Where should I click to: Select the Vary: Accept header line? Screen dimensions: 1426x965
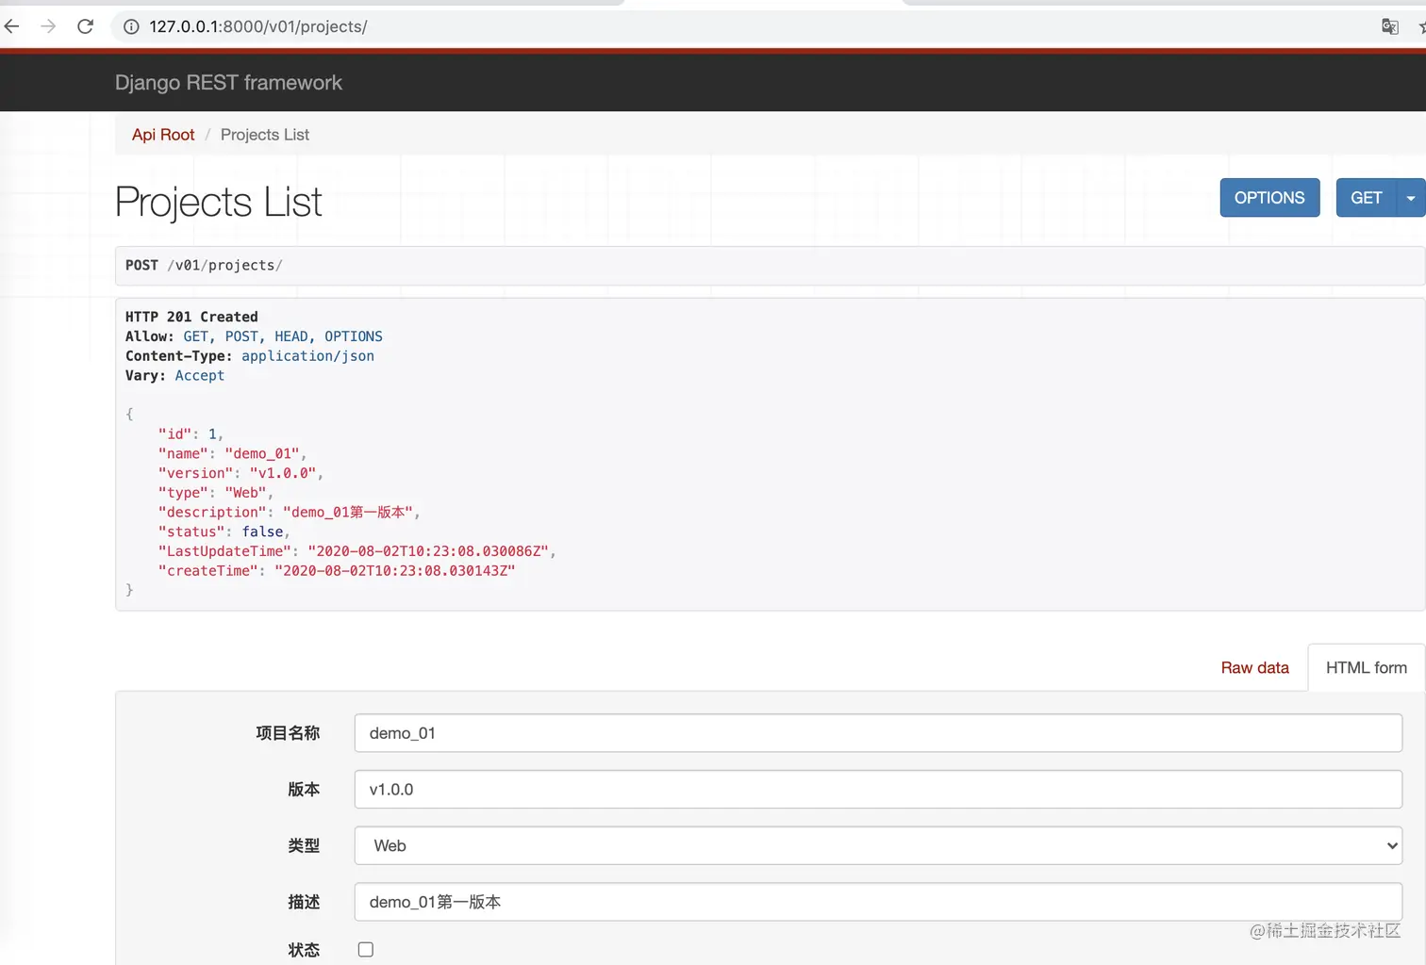pos(174,376)
